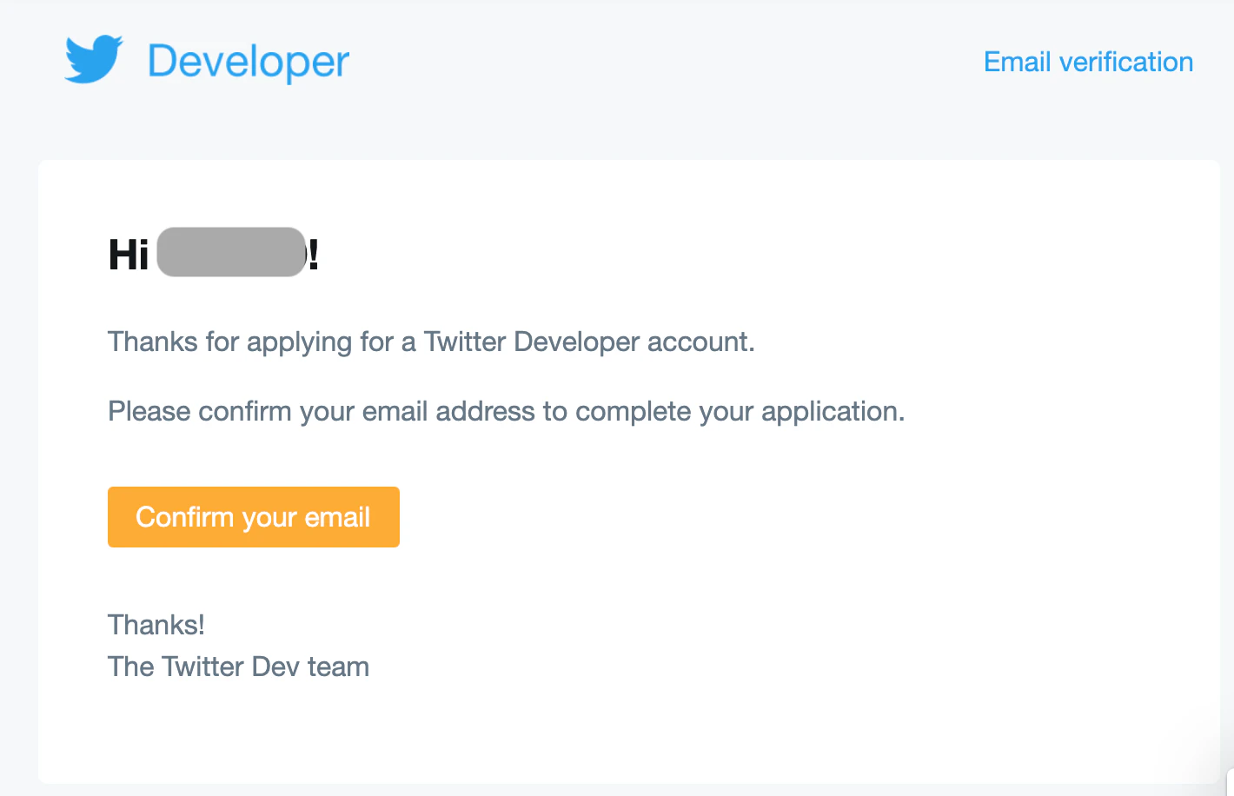Click the 'Please confirm your email address' line

(507, 411)
